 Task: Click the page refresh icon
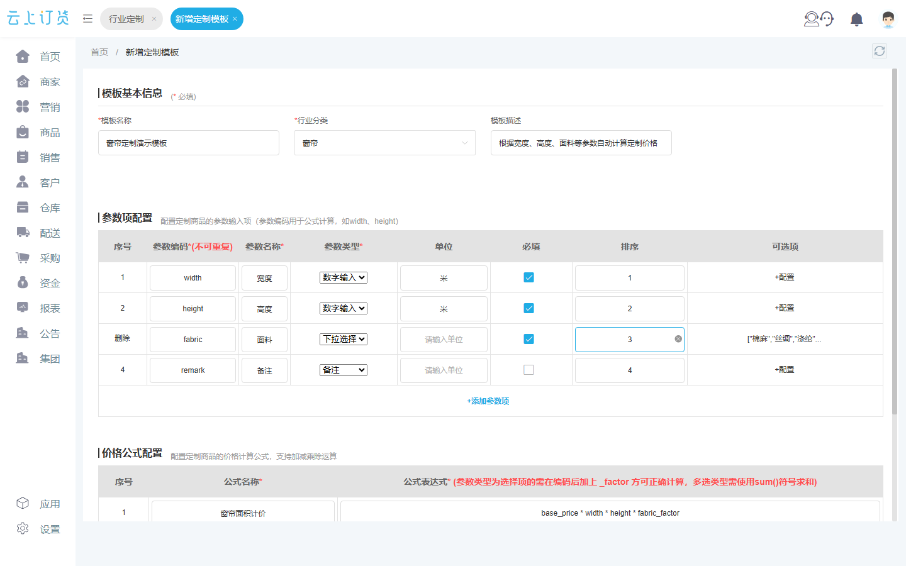(880, 51)
